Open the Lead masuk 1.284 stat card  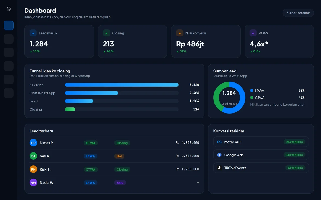59,41
